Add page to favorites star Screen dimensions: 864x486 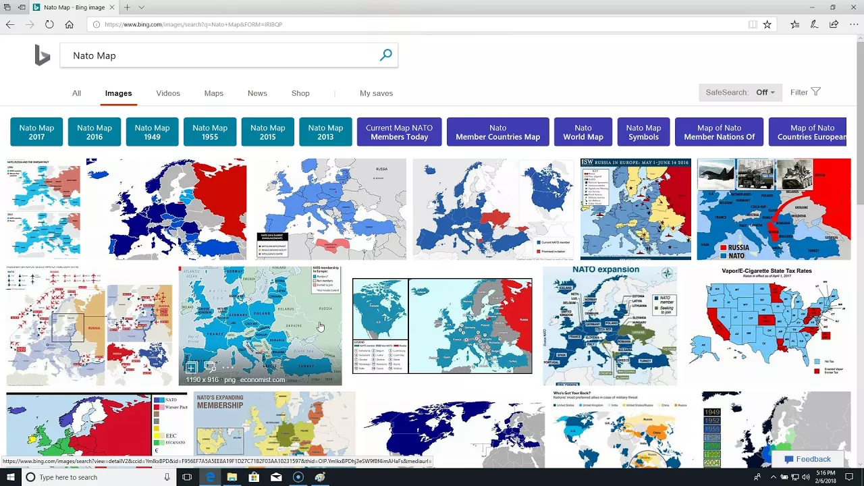[767, 24]
